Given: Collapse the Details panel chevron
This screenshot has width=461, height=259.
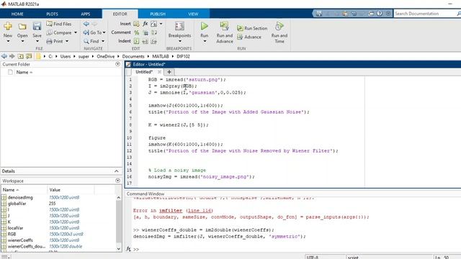Looking at the screenshot, I should 117,171.
